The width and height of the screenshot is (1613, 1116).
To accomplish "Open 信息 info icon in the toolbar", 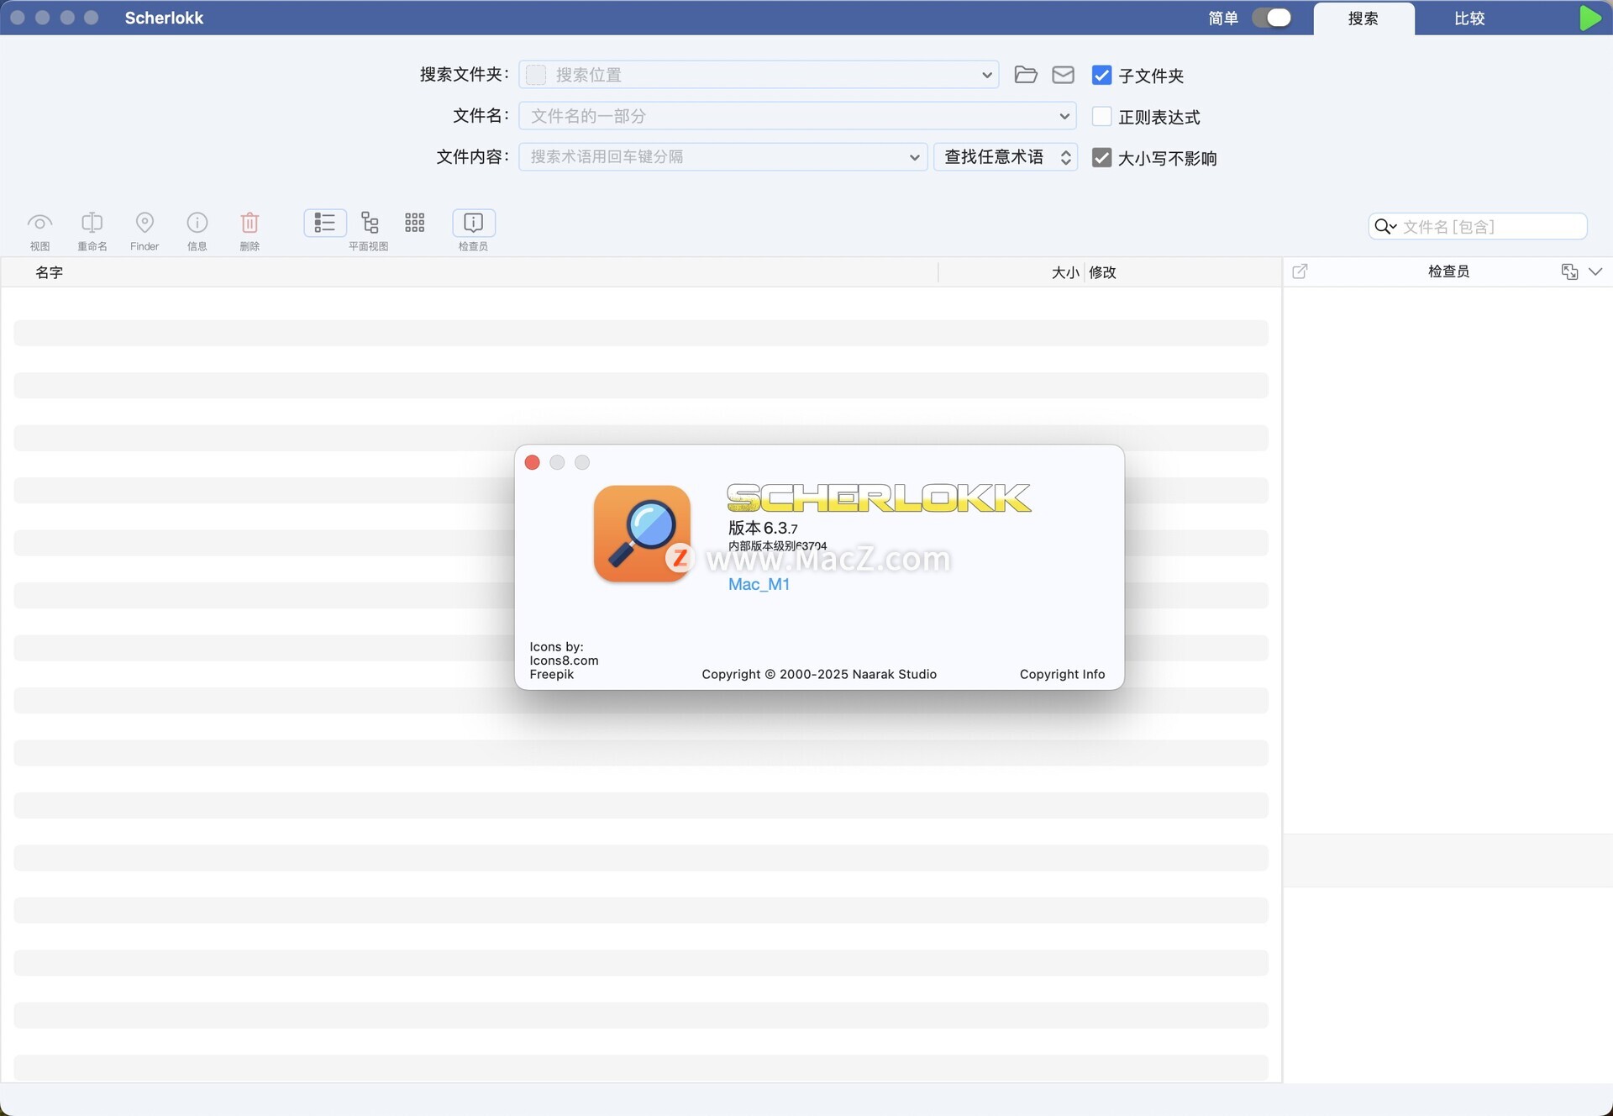I will point(197,223).
